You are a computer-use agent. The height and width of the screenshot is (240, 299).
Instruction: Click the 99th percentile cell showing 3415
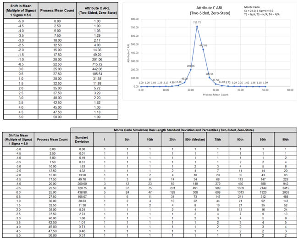tap(285, 188)
